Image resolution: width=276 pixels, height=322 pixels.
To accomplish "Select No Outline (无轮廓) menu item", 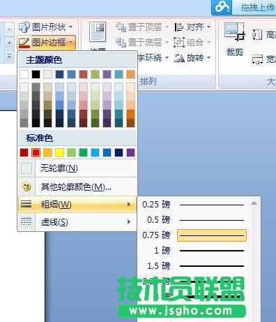I will click(x=77, y=168).
